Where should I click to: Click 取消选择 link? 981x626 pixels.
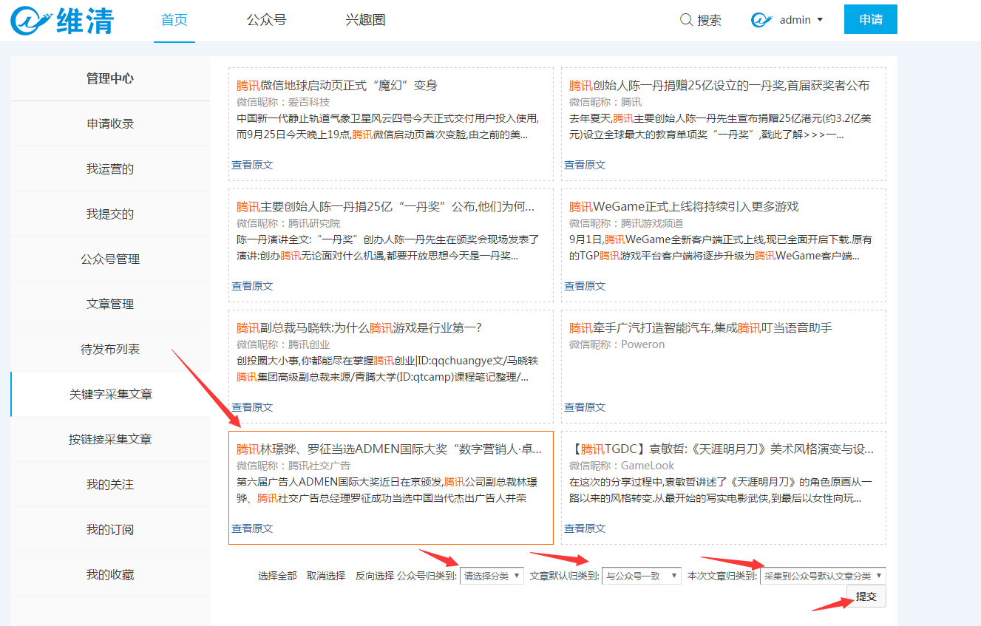pos(326,576)
